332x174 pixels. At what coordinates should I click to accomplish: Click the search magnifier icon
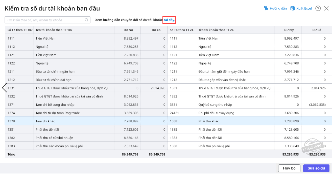[87, 20]
